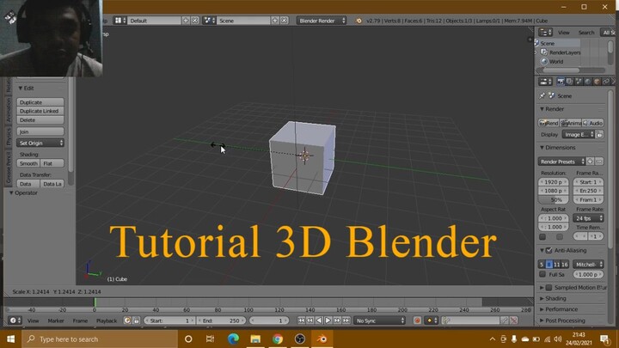The image size is (619, 348).
Task: Jump to the last frame in timeline
Action: [x=346, y=321]
